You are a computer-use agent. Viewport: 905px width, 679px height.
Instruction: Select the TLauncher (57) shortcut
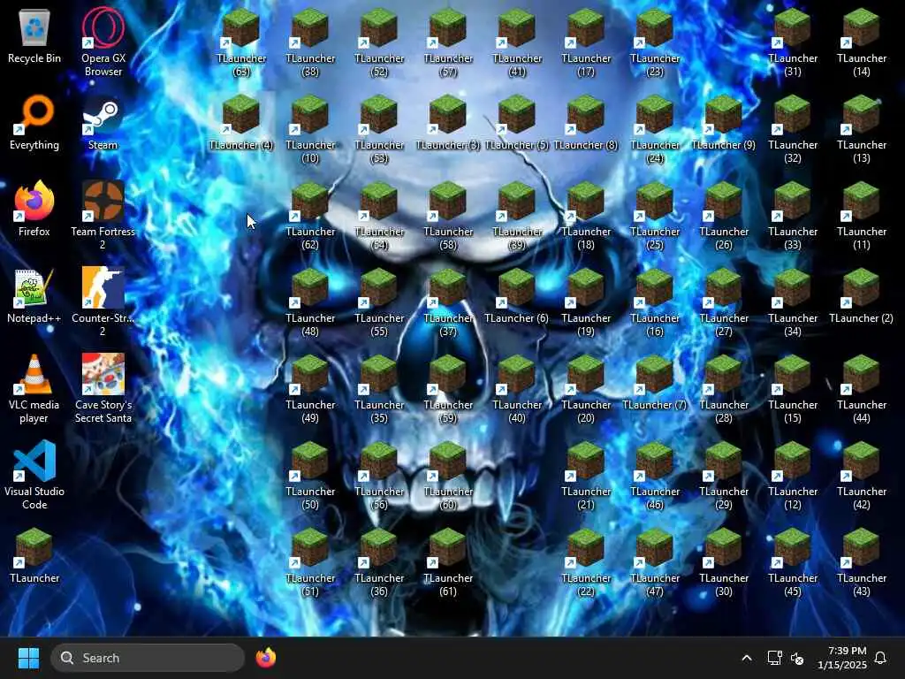coord(448,42)
